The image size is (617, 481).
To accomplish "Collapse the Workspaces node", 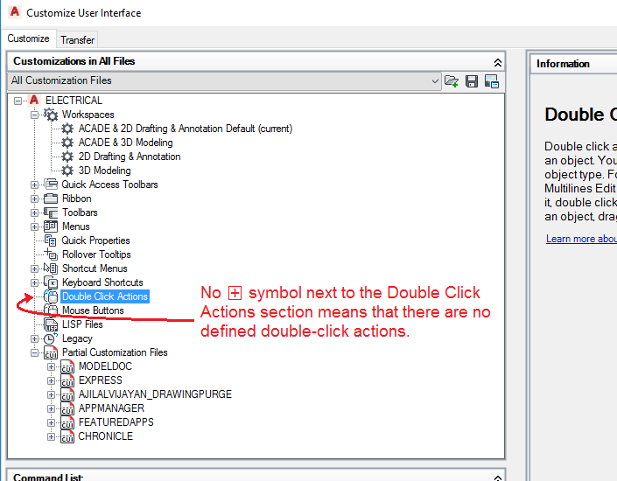I will coord(35,115).
